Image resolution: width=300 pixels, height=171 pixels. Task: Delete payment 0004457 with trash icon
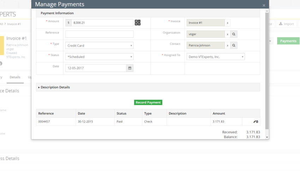[x=257, y=122]
